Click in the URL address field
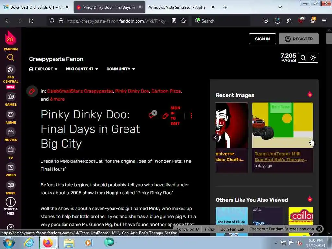This screenshot has width=332, height=249. pos(117,21)
